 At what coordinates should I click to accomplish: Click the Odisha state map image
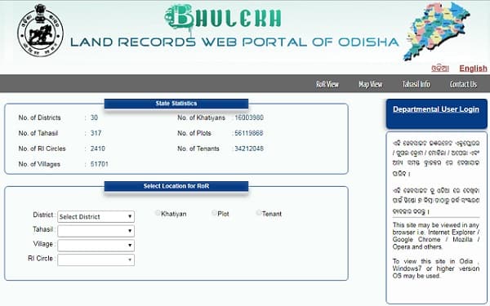436,31
